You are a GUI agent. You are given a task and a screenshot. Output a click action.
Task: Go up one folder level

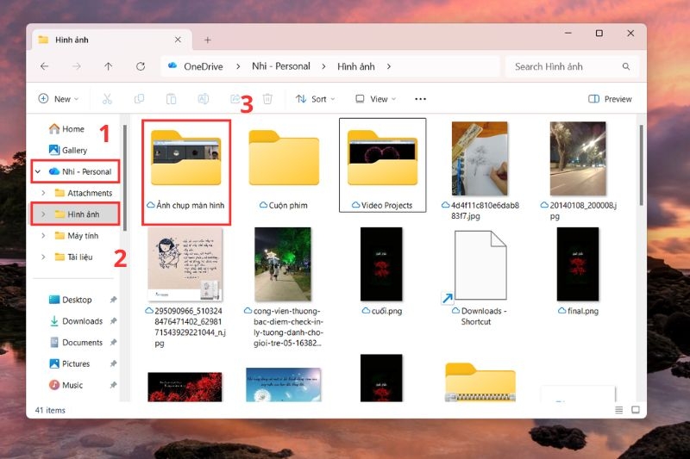click(x=109, y=66)
